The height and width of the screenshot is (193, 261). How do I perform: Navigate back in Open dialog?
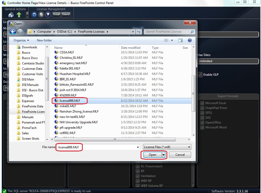tap(13, 32)
